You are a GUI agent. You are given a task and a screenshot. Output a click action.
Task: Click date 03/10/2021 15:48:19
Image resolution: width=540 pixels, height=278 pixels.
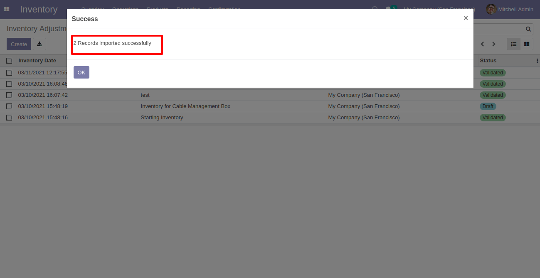click(43, 106)
